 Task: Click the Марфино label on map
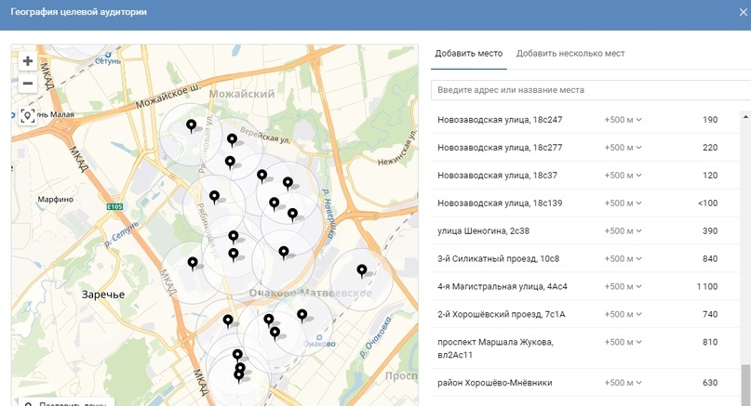[x=56, y=199]
